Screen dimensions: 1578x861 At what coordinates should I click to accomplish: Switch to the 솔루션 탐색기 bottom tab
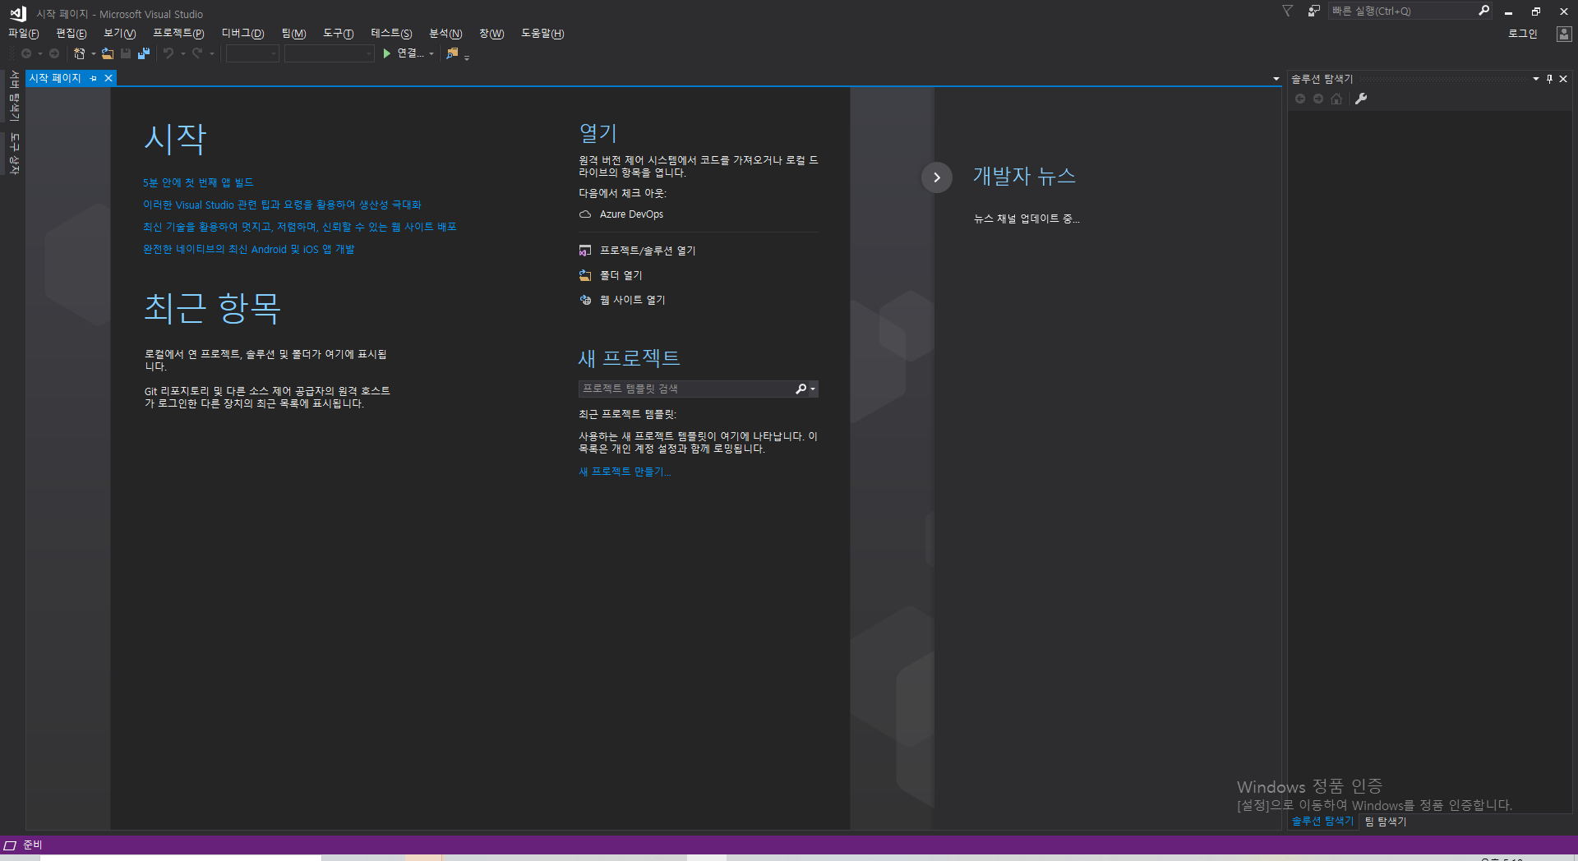click(1322, 821)
